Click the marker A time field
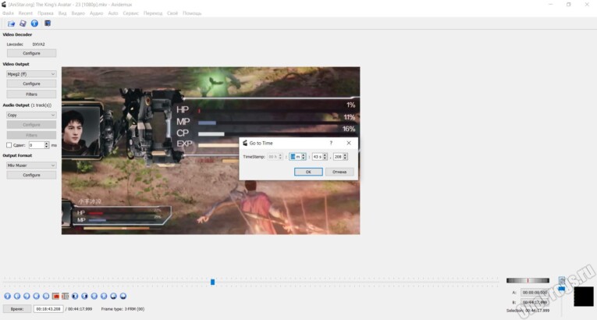This screenshot has width=597, height=320. click(x=535, y=293)
